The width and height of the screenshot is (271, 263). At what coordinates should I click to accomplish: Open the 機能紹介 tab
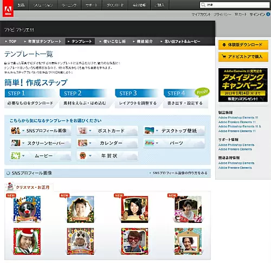pos(143,41)
